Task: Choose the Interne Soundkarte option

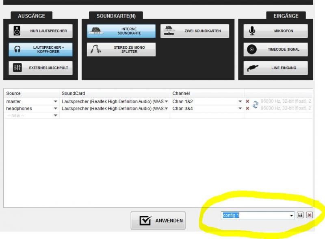Action: pos(121,31)
